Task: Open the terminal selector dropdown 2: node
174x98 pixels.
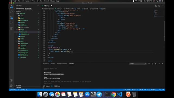Action: pos(138,64)
